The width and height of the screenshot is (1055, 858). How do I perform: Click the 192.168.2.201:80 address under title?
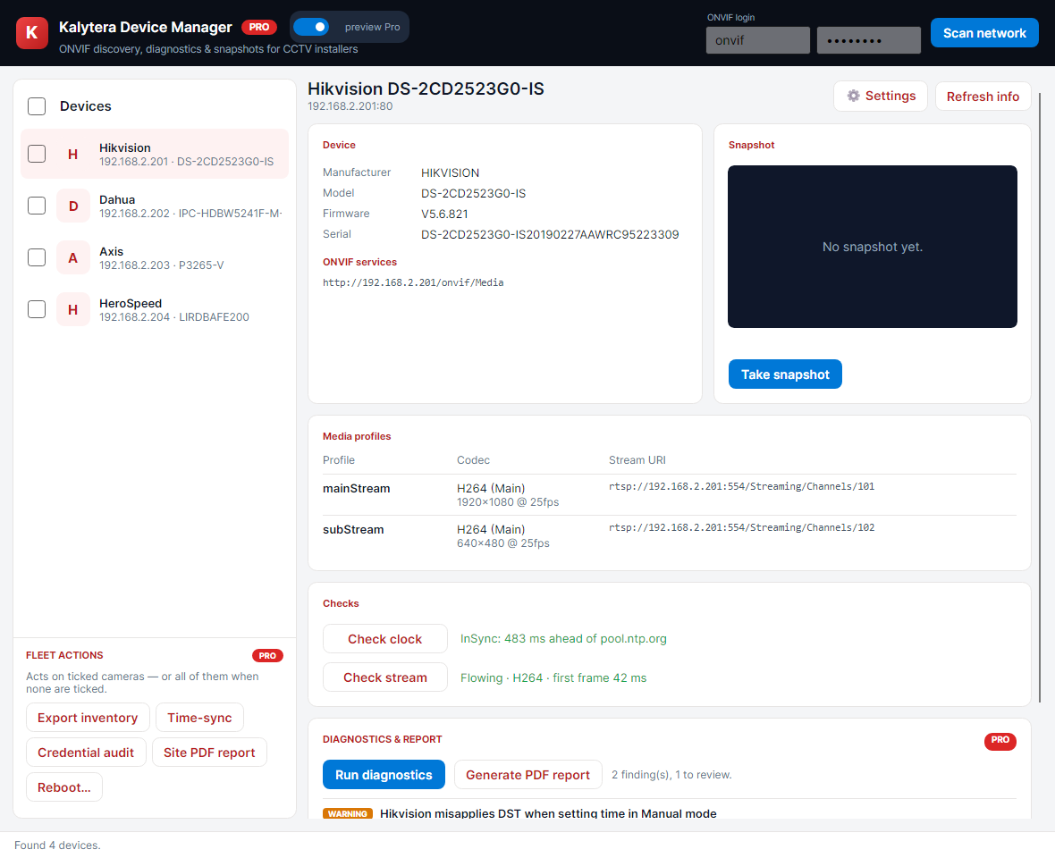pos(350,106)
